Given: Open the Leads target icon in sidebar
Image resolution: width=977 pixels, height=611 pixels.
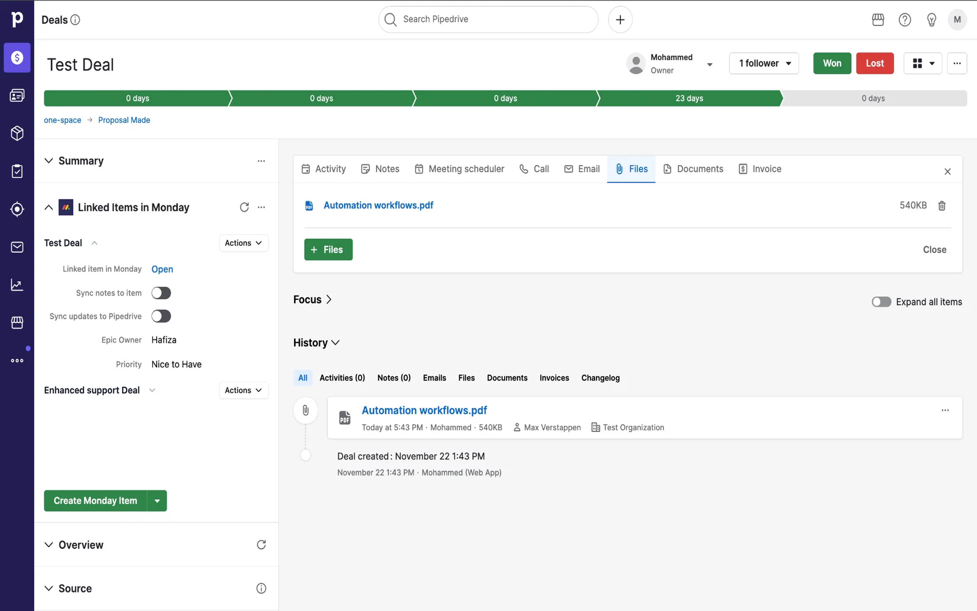Looking at the screenshot, I should click(17, 209).
